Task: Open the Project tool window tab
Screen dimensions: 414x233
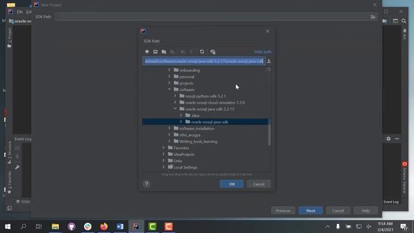Action: pyautogui.click(x=10, y=38)
